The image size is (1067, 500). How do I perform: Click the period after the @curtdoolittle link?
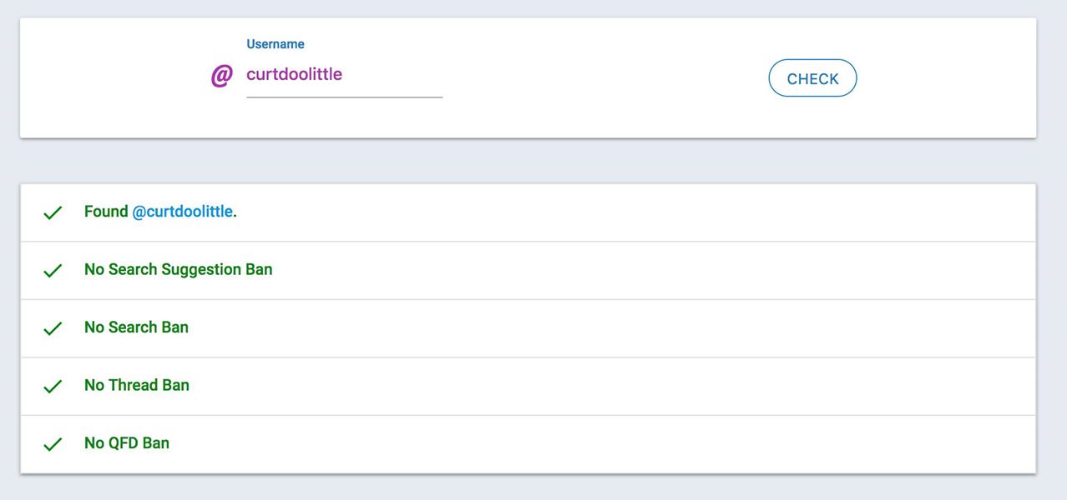tap(235, 213)
